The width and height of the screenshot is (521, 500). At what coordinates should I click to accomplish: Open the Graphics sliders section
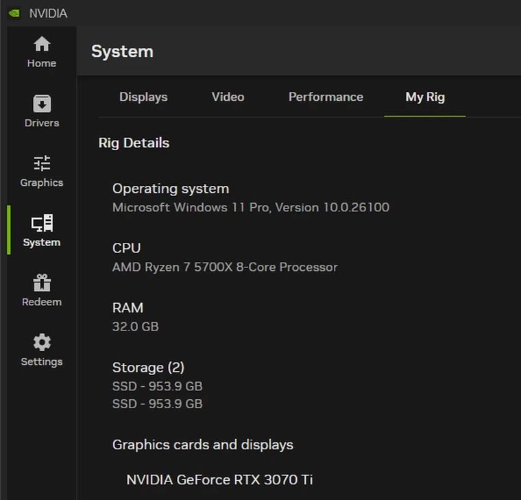pyautogui.click(x=42, y=171)
